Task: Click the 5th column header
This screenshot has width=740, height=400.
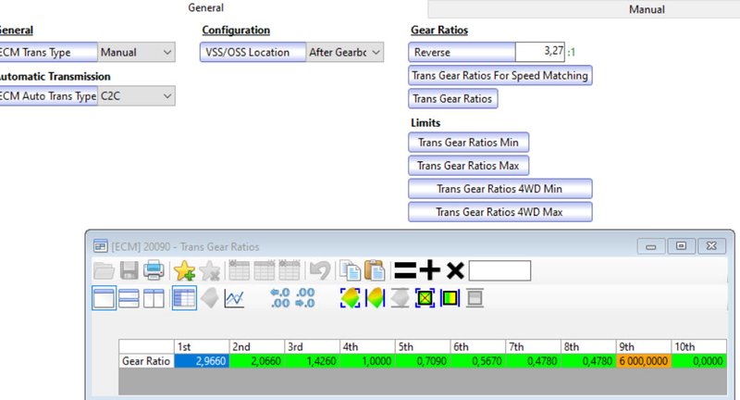Action: click(x=423, y=346)
